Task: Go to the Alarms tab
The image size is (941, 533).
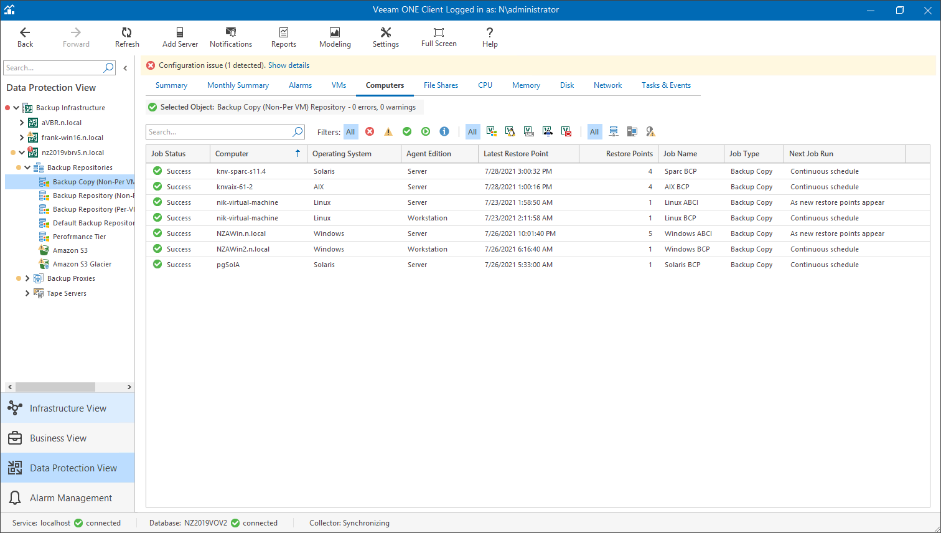Action: (x=301, y=85)
